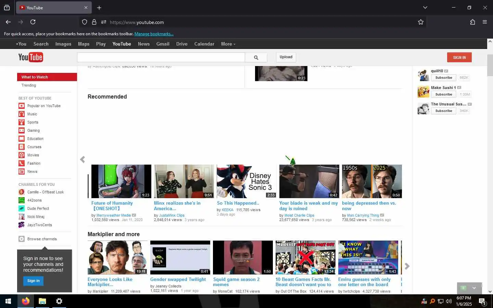Open Settings gear from taskbar
The image size is (493, 308).
59,301
